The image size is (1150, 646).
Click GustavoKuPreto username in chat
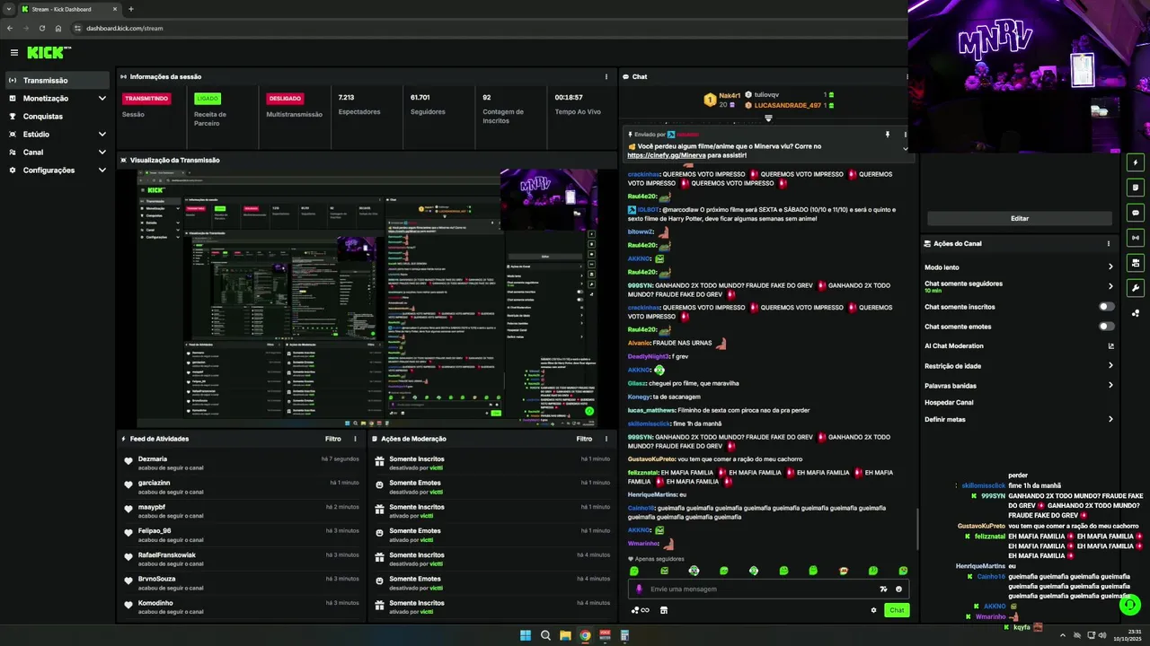pyautogui.click(x=651, y=459)
